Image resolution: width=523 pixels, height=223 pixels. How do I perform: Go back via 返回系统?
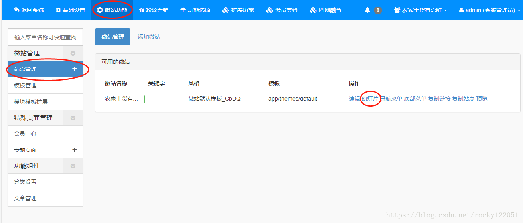(28, 10)
